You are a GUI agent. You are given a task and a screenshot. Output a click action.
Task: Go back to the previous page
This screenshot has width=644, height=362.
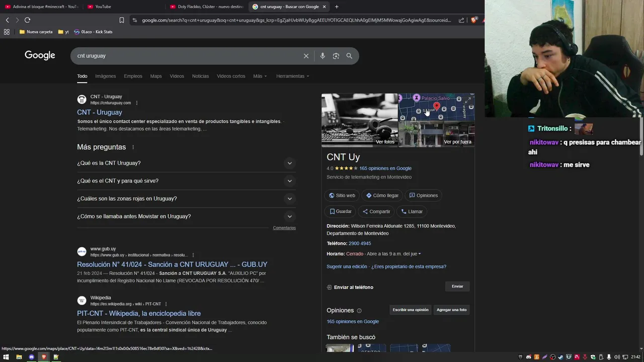[7, 20]
